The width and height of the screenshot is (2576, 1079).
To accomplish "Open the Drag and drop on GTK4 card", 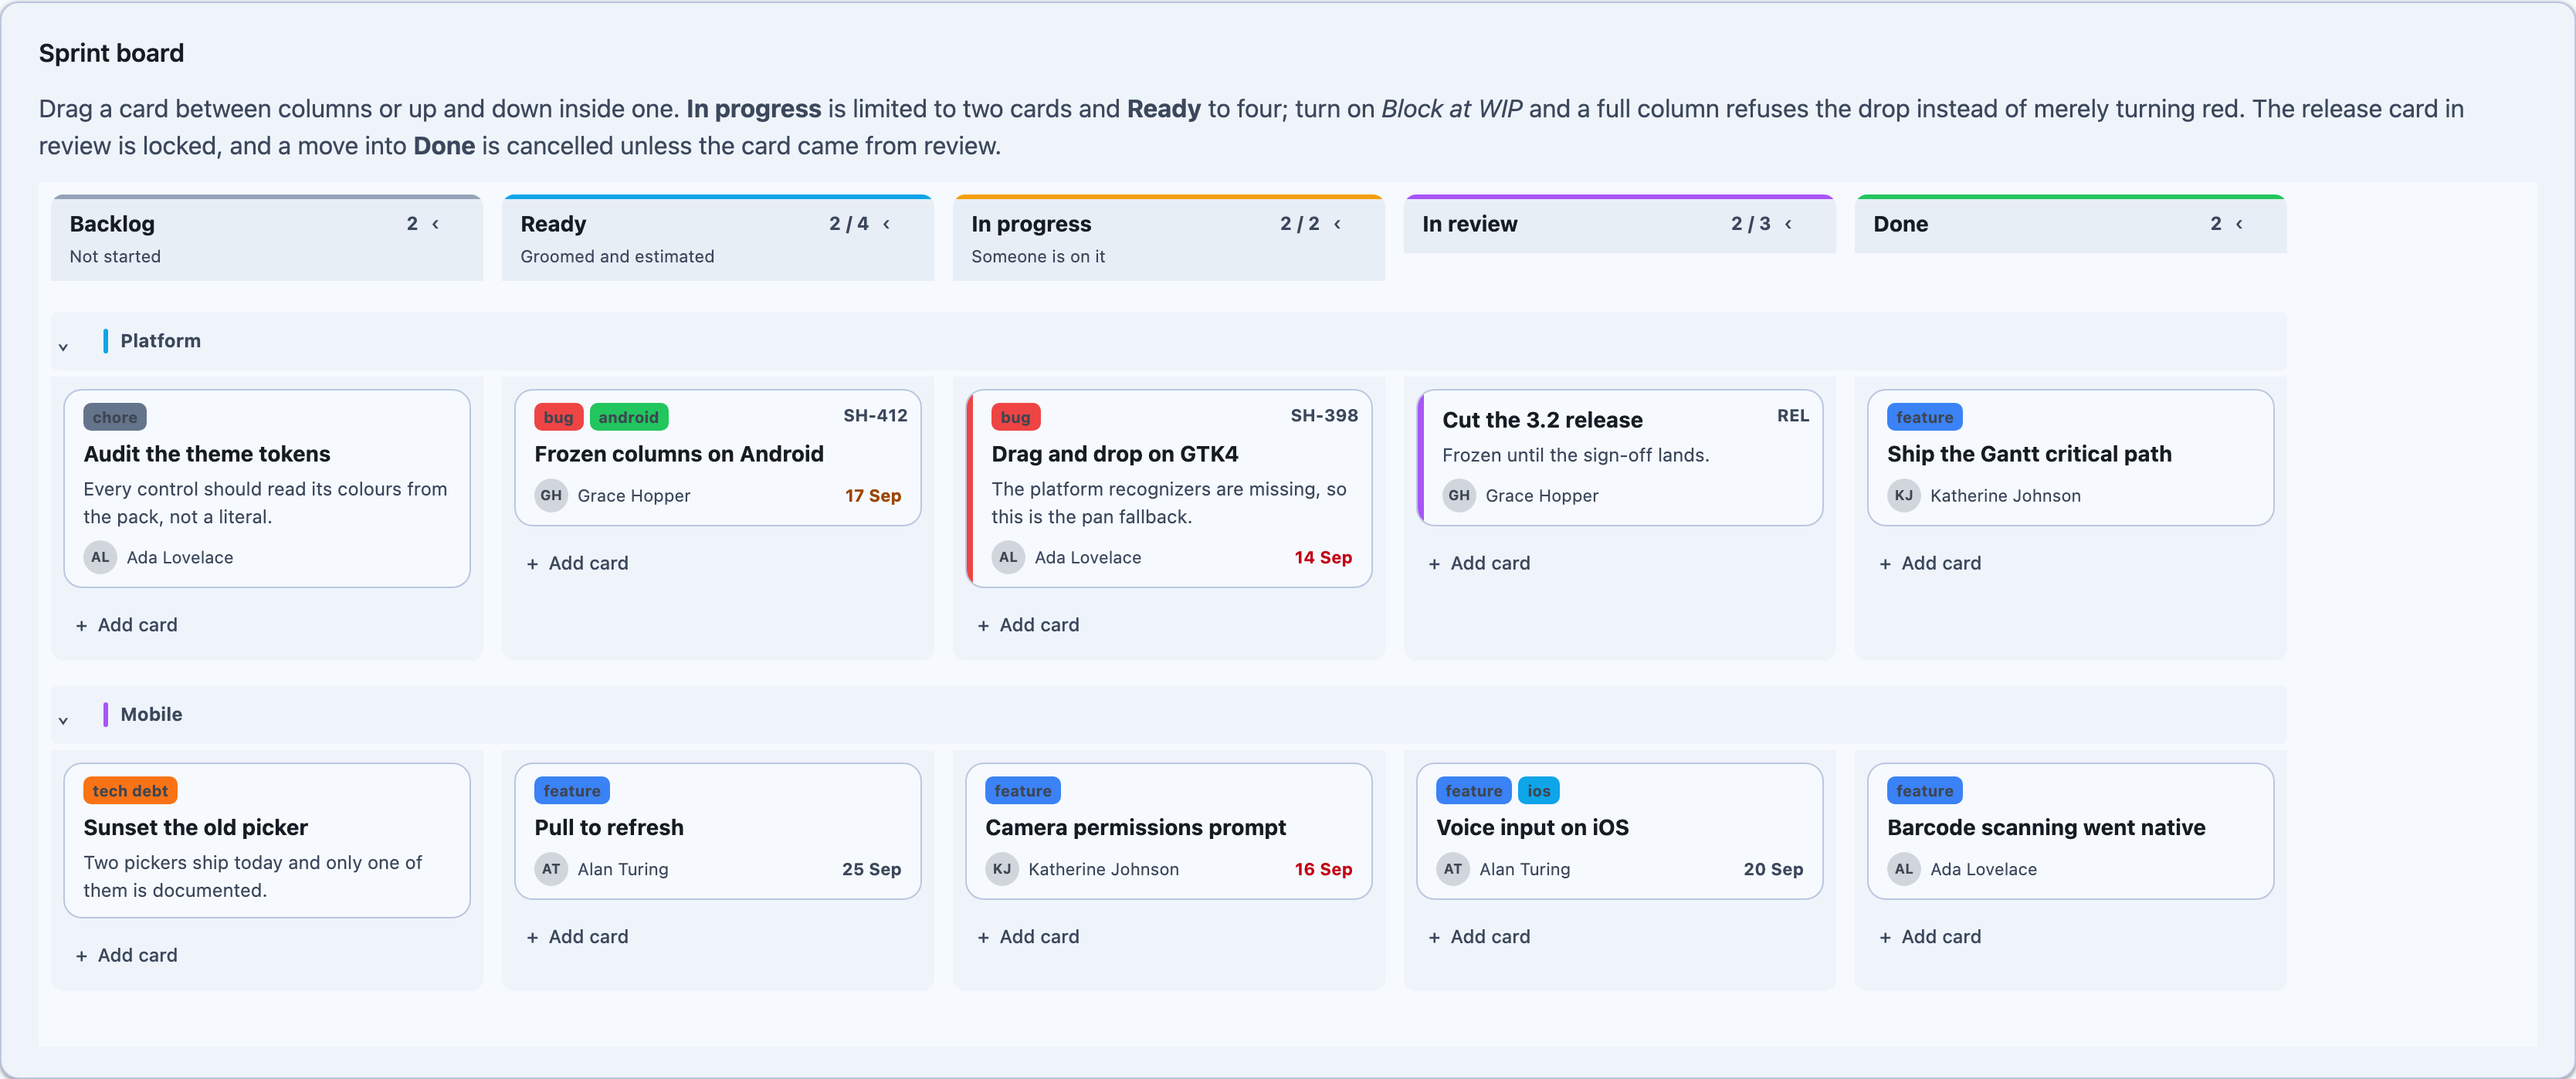I will [x=1169, y=488].
